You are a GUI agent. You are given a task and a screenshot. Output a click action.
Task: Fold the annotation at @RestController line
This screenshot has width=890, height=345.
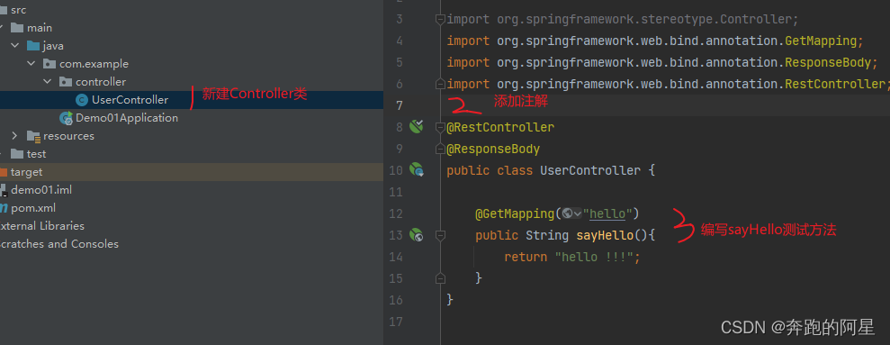[x=440, y=127]
